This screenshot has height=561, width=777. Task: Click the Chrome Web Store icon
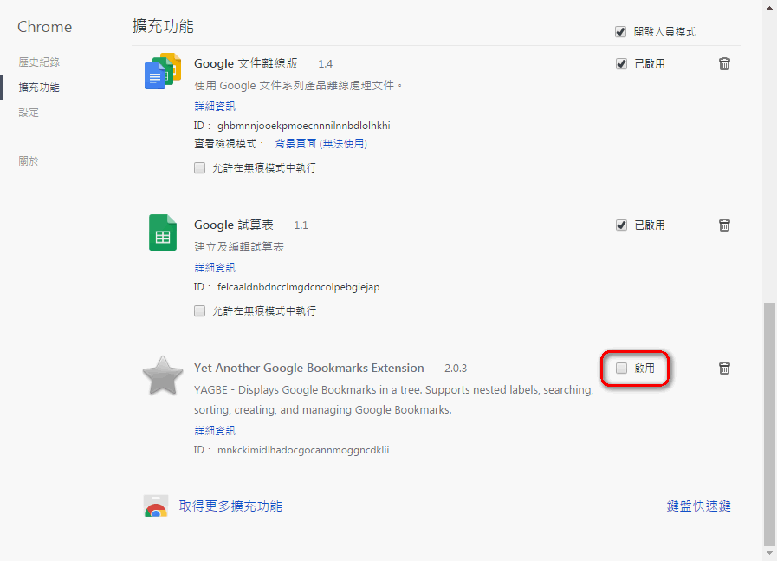pos(156,506)
